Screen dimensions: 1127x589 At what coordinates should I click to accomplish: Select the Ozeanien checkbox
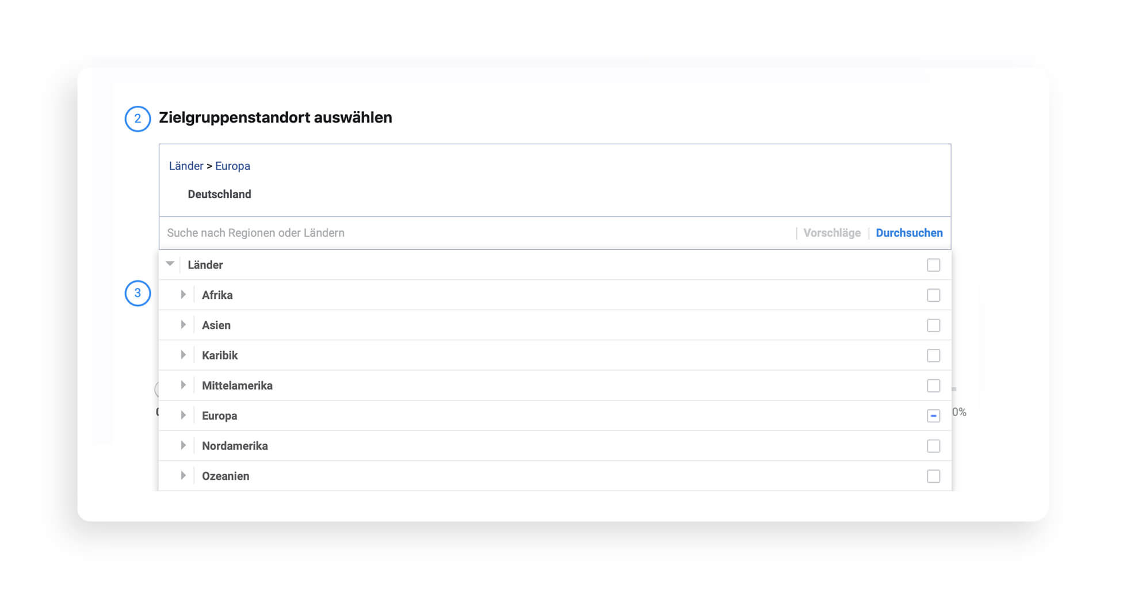pyautogui.click(x=933, y=476)
